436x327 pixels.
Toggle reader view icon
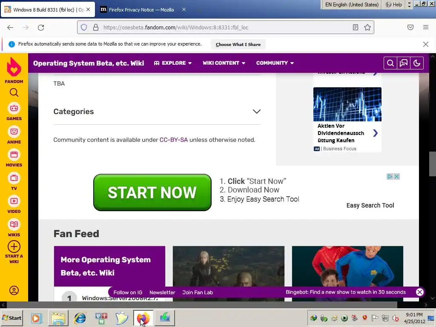point(356,27)
